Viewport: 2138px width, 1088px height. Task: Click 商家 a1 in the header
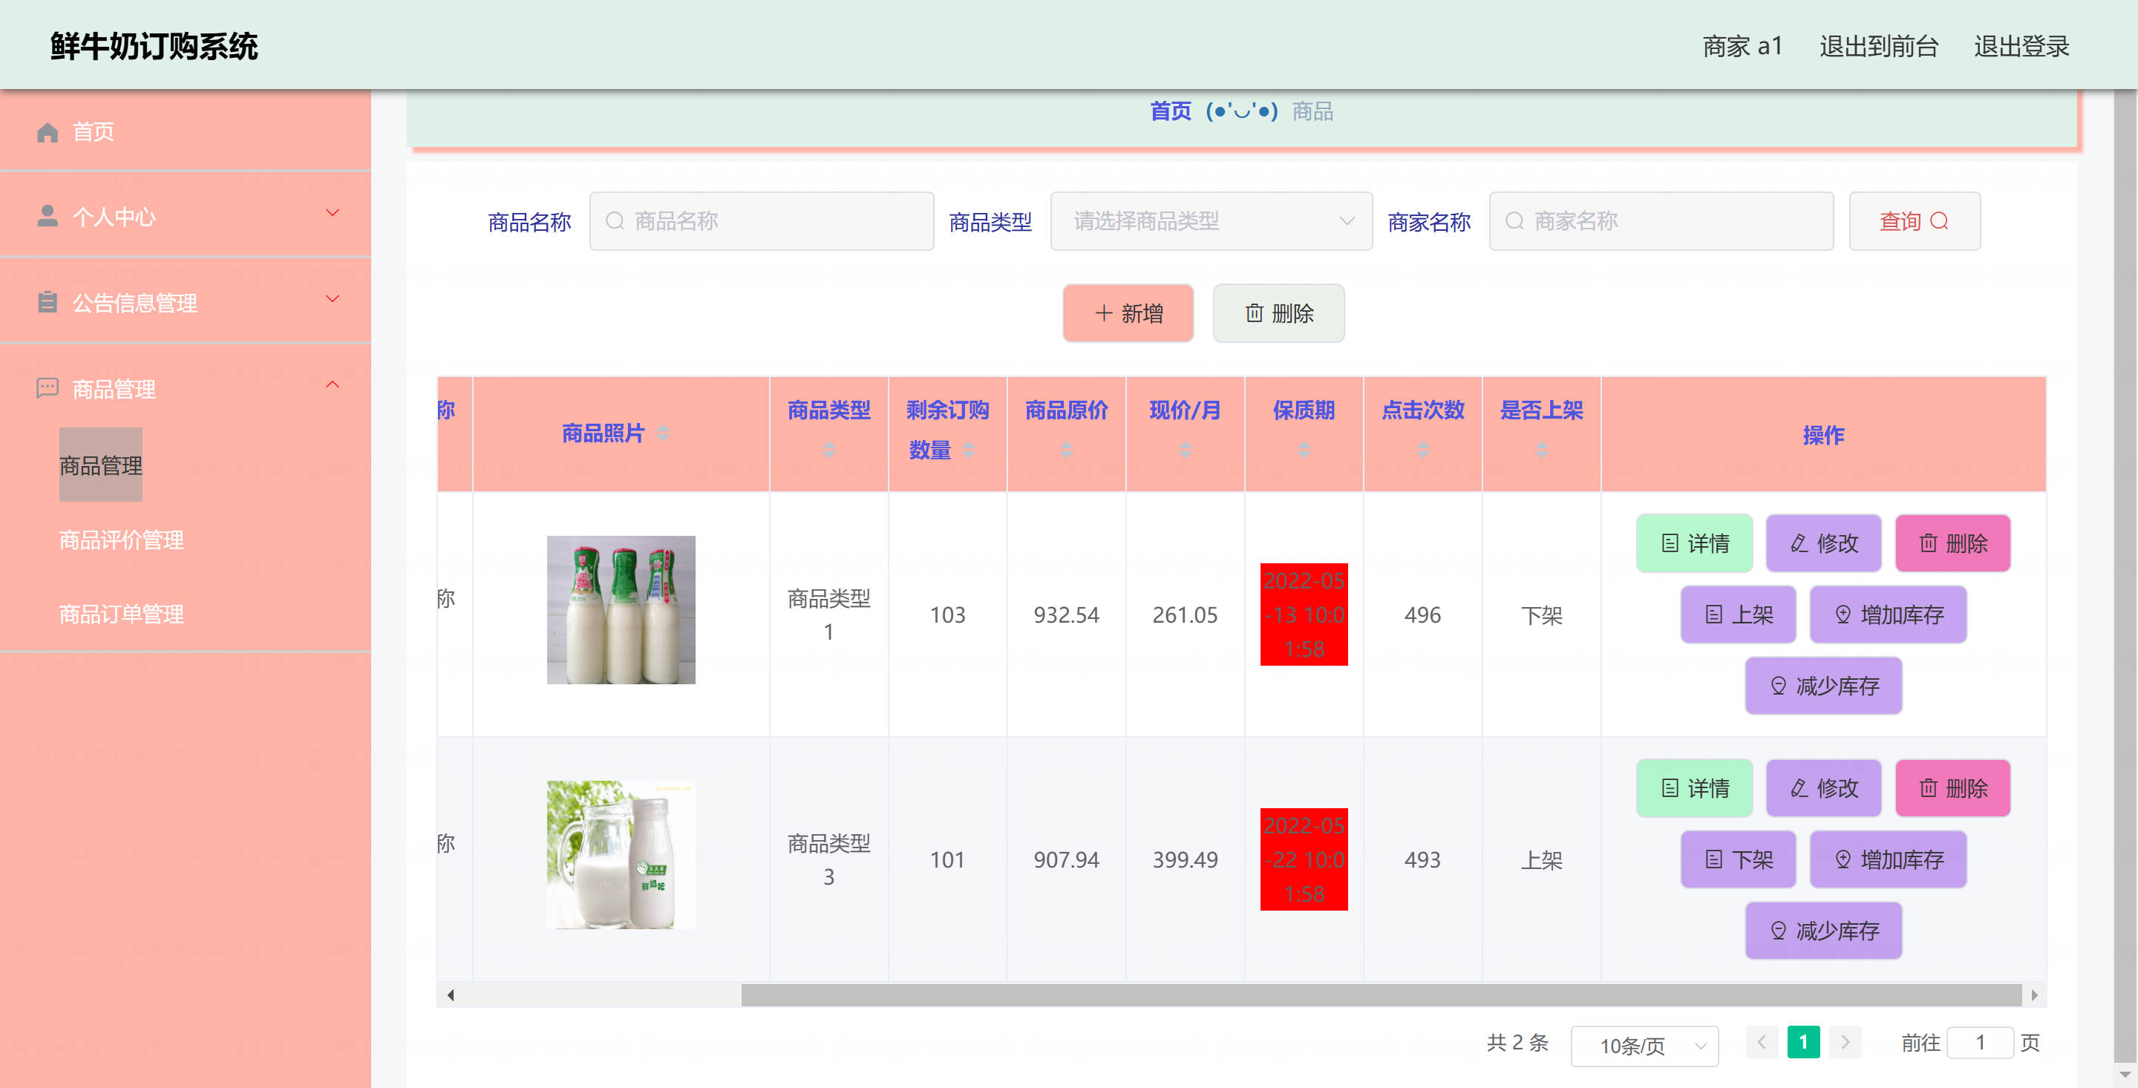pyautogui.click(x=1742, y=47)
